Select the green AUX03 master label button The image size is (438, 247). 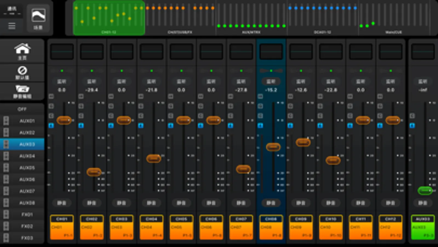(x=423, y=227)
